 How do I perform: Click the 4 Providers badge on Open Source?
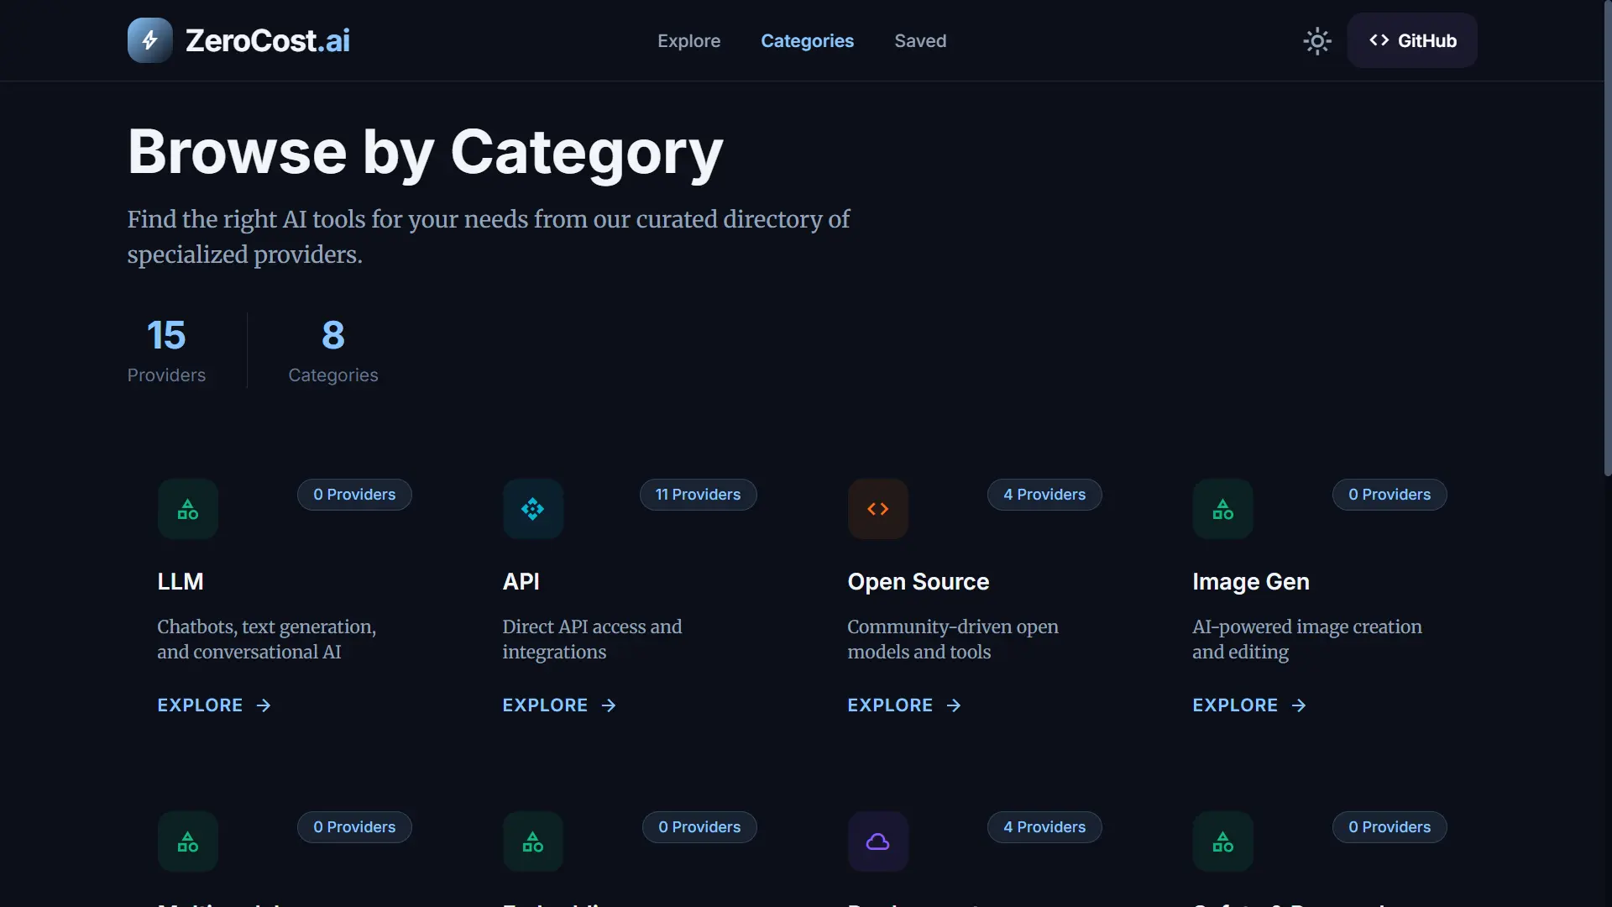[1044, 495]
